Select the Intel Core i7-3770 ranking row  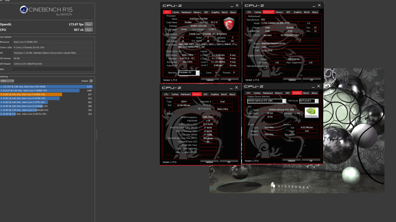coord(47,102)
